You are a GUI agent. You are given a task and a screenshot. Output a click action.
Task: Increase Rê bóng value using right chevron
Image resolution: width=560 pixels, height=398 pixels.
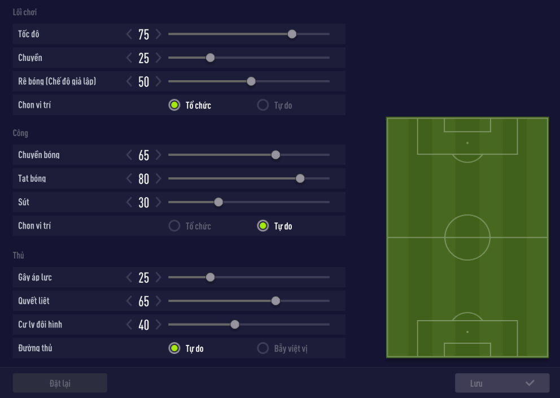click(159, 82)
